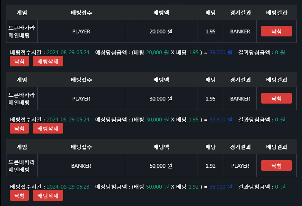The image size is (302, 206).
Task: Click 토큰바카라 메인배팅 cell in first table
Action: (22, 31)
